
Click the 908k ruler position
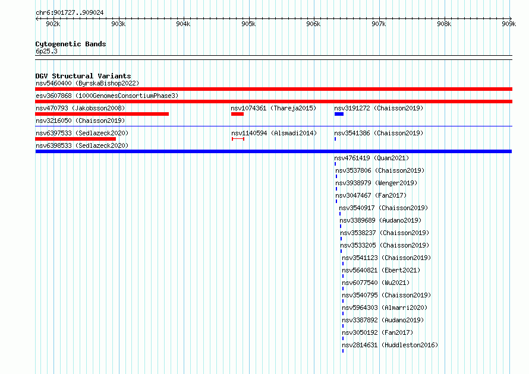pyautogui.click(x=443, y=24)
